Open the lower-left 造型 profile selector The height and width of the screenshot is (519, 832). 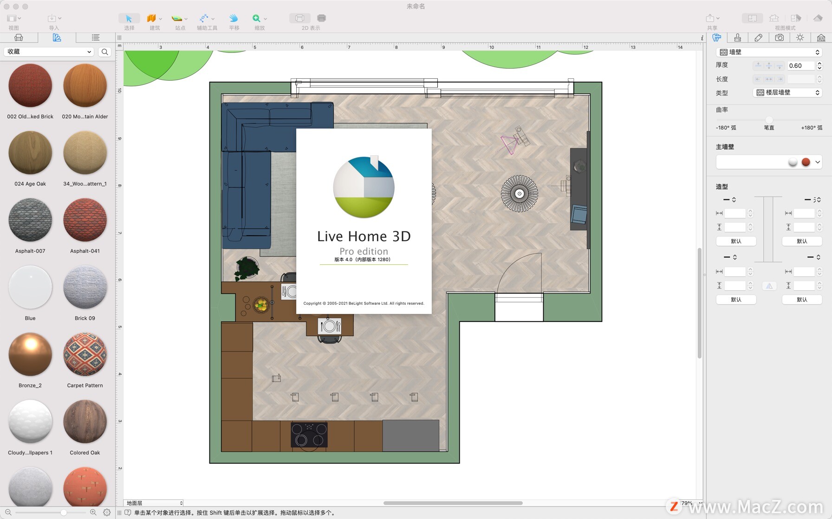point(730,257)
